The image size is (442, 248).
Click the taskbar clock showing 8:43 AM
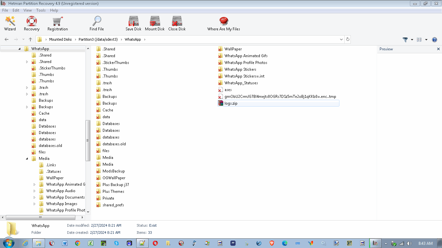tap(425, 243)
